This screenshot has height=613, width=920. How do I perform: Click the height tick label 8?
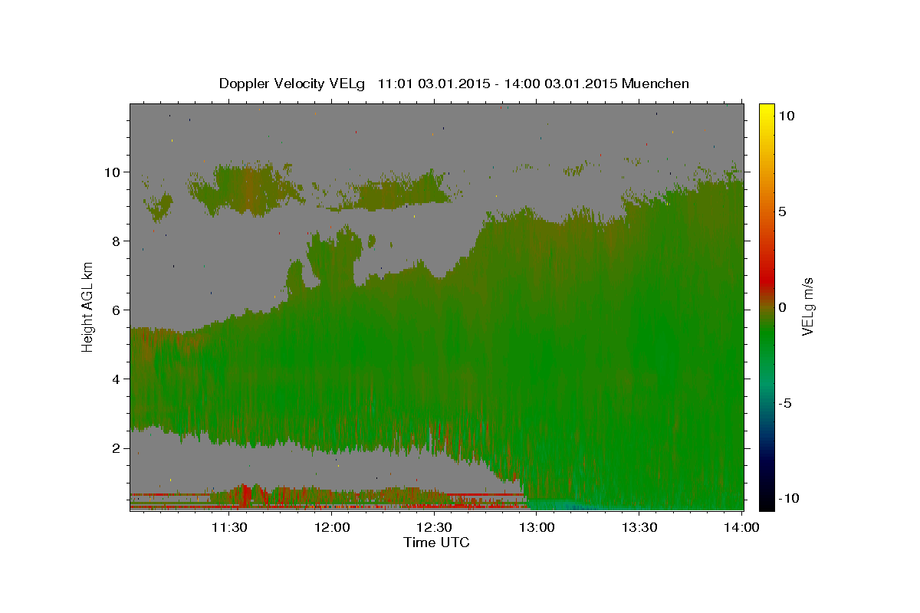115,241
